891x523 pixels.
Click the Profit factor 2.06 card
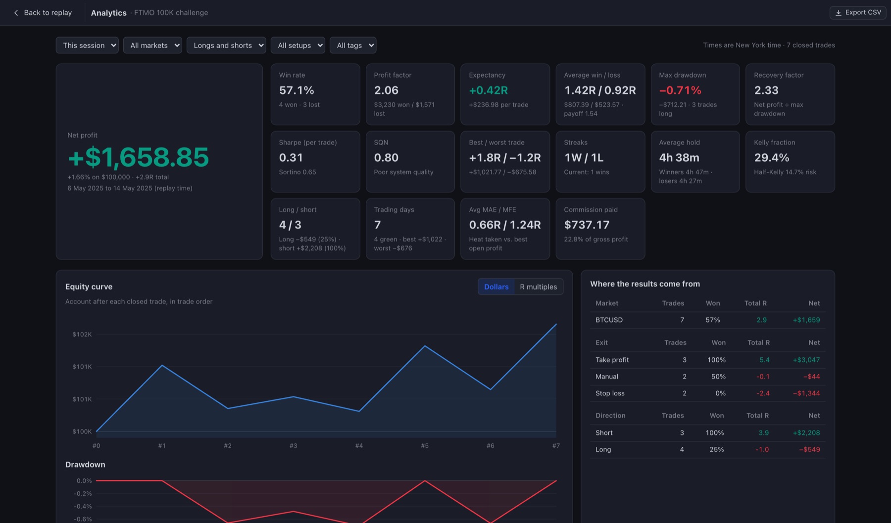410,95
